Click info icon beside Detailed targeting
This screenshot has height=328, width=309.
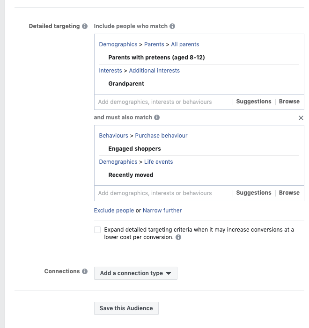[85, 26]
